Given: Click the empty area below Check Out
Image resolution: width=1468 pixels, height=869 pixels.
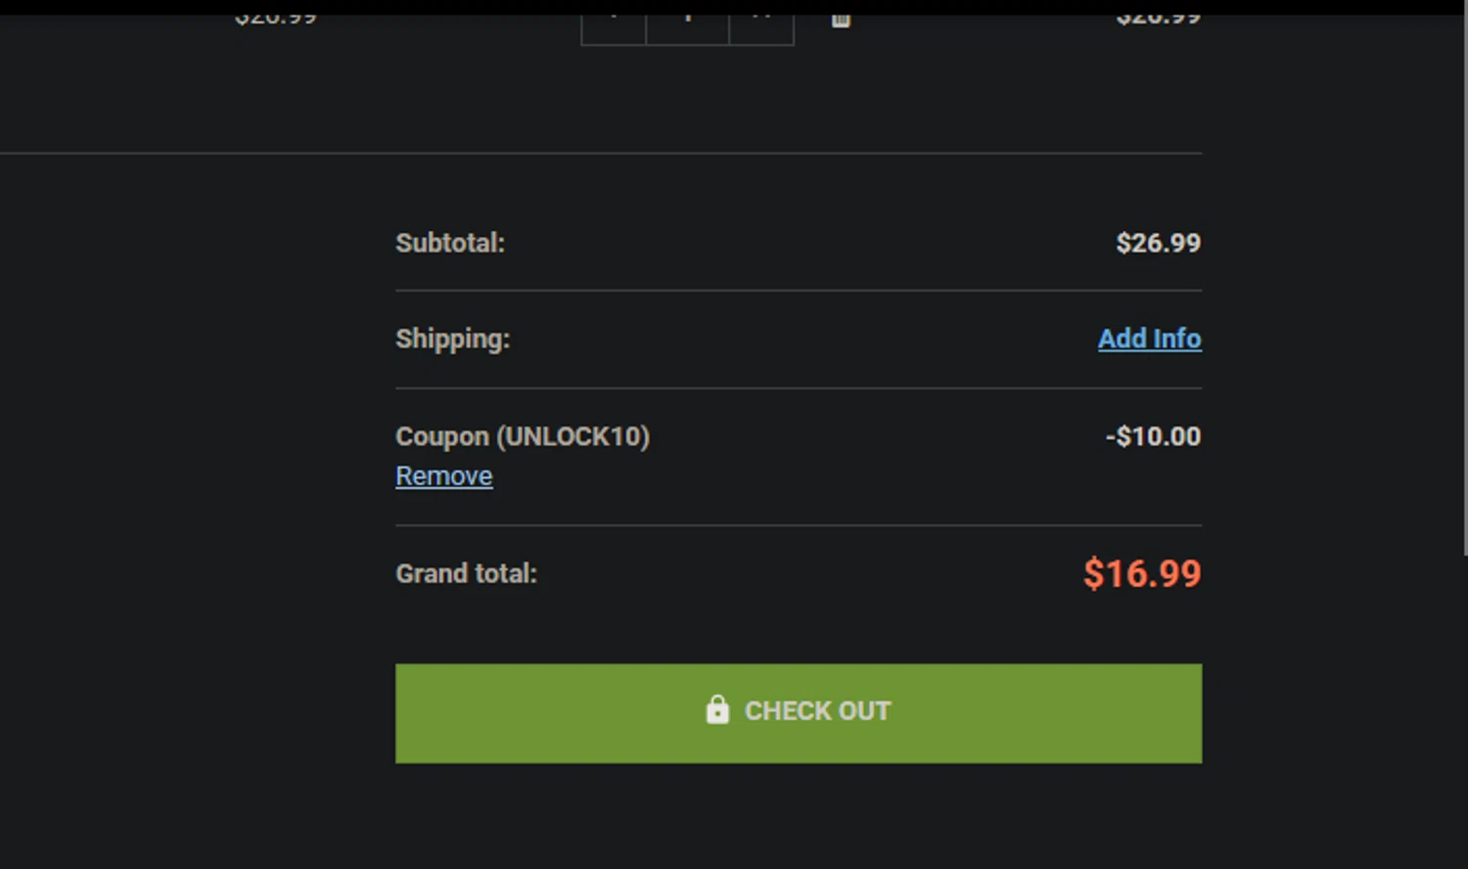Looking at the screenshot, I should tap(799, 817).
